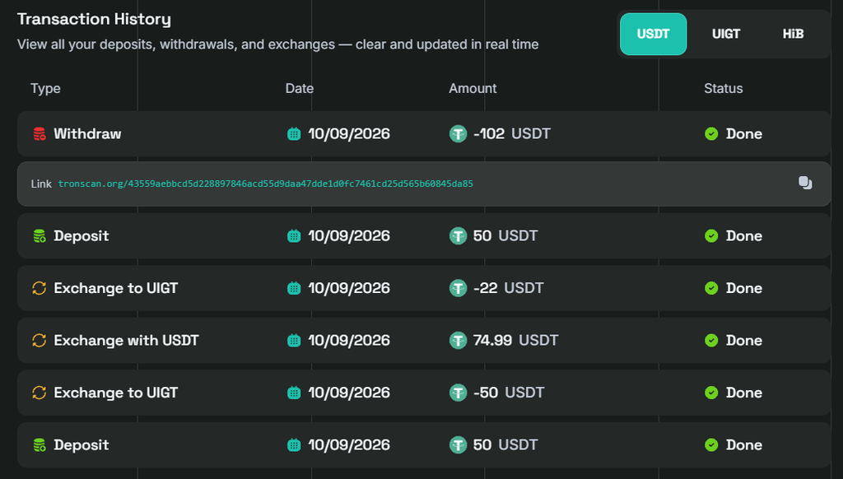
Task: Click the calendar icon on the -22 USDT row
Action: [294, 288]
